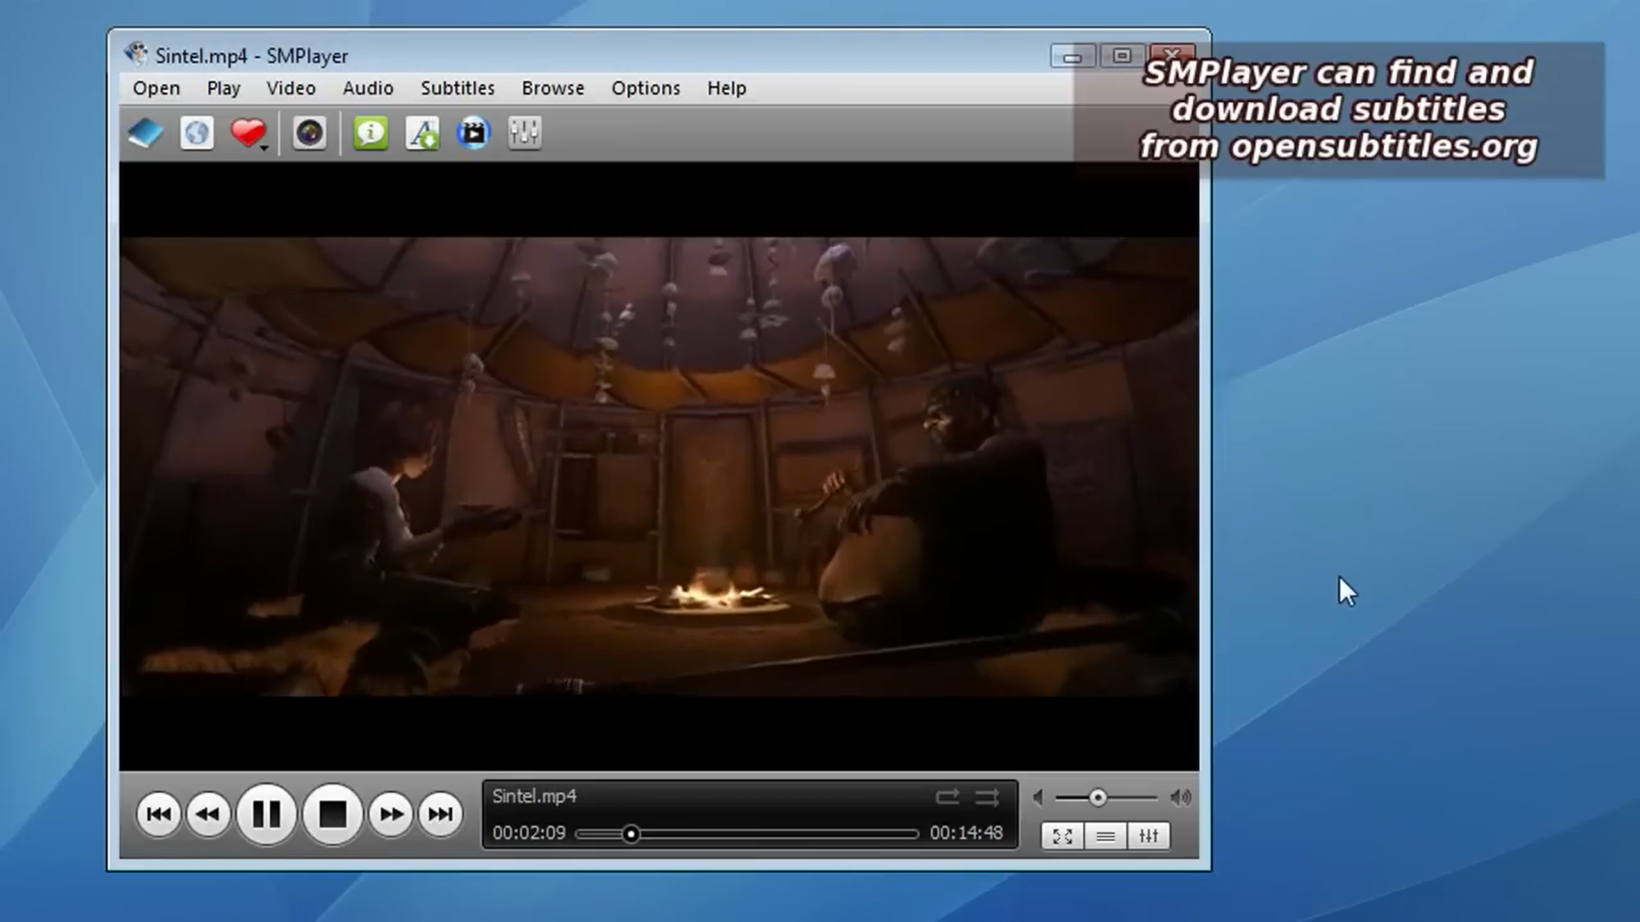Toggle fullscreen with bottom-right button
The height and width of the screenshot is (922, 1640).
tap(1062, 836)
